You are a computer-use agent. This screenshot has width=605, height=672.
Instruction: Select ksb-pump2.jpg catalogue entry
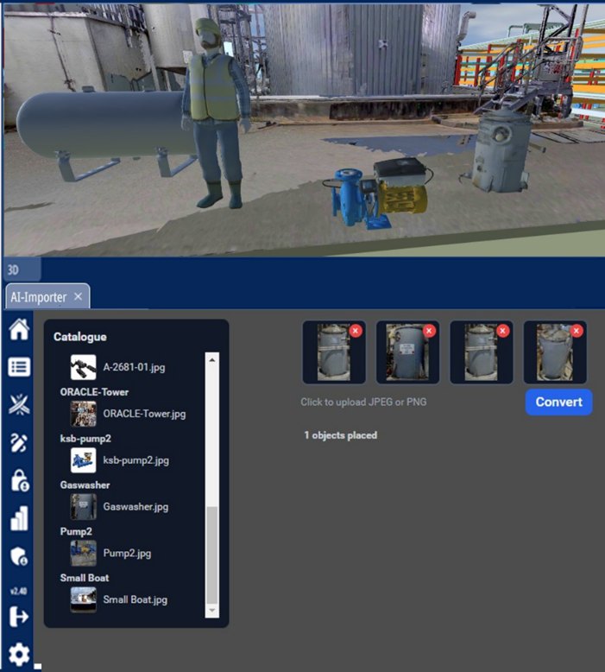(x=135, y=460)
